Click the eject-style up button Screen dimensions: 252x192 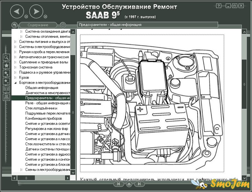pyautogui.click(x=129, y=184)
